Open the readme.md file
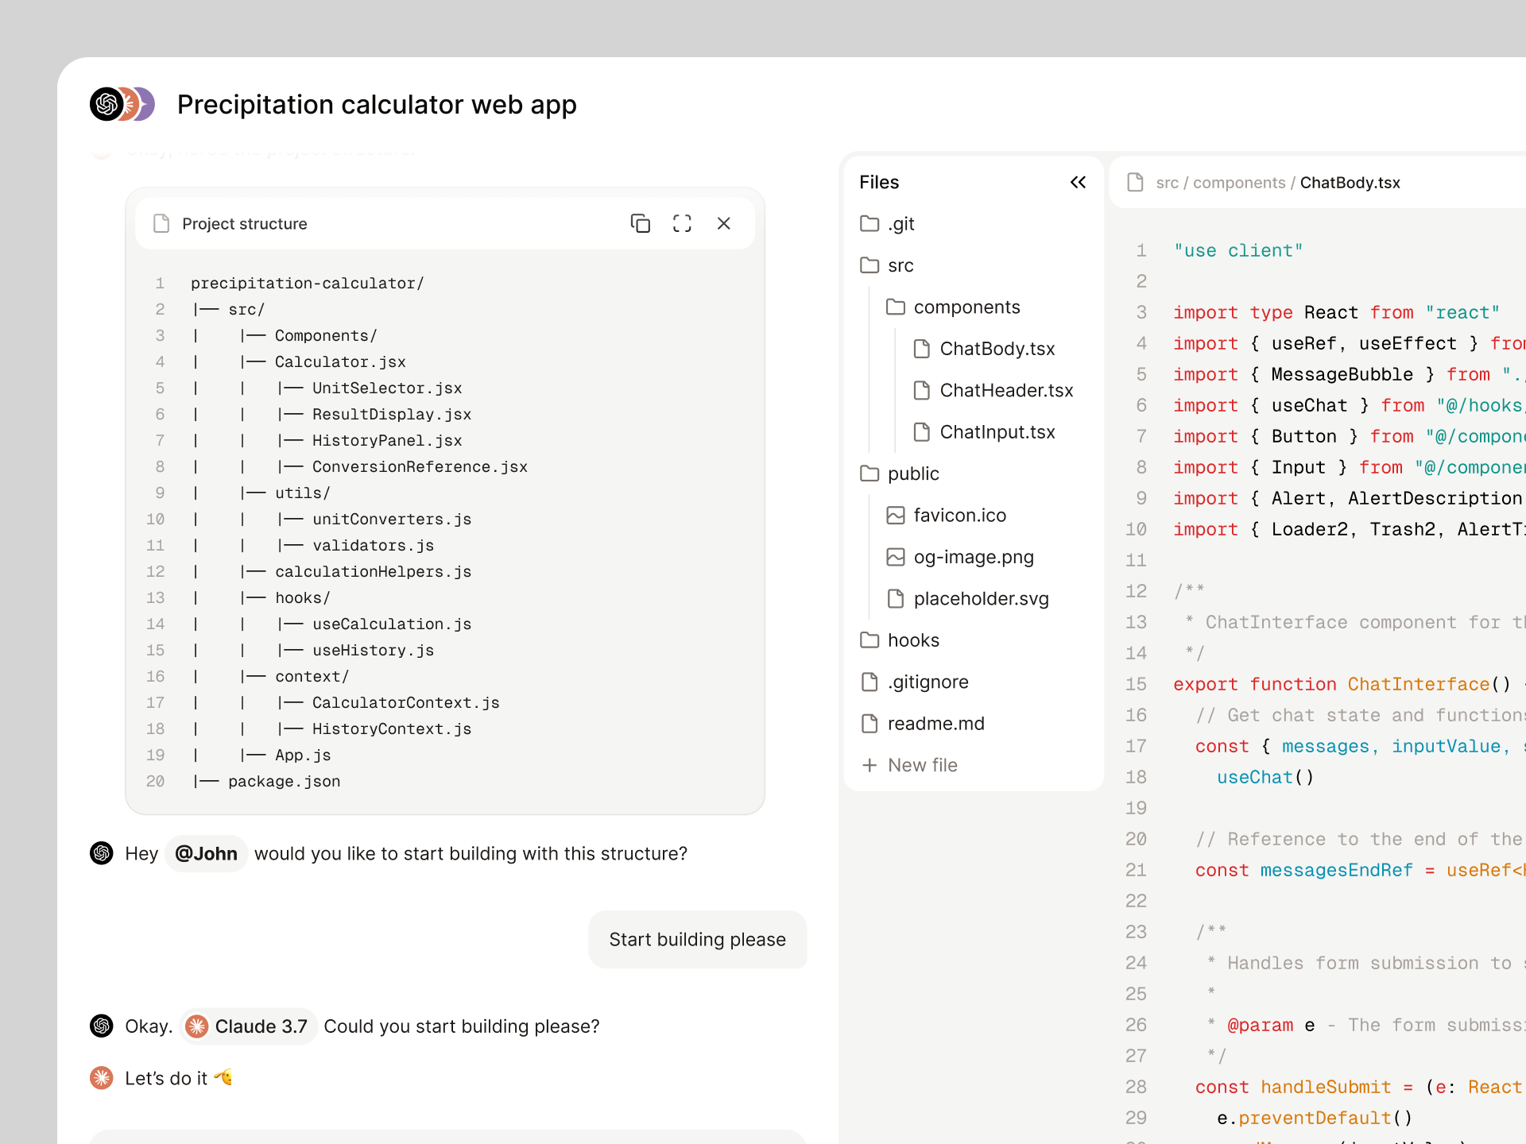 [935, 724]
